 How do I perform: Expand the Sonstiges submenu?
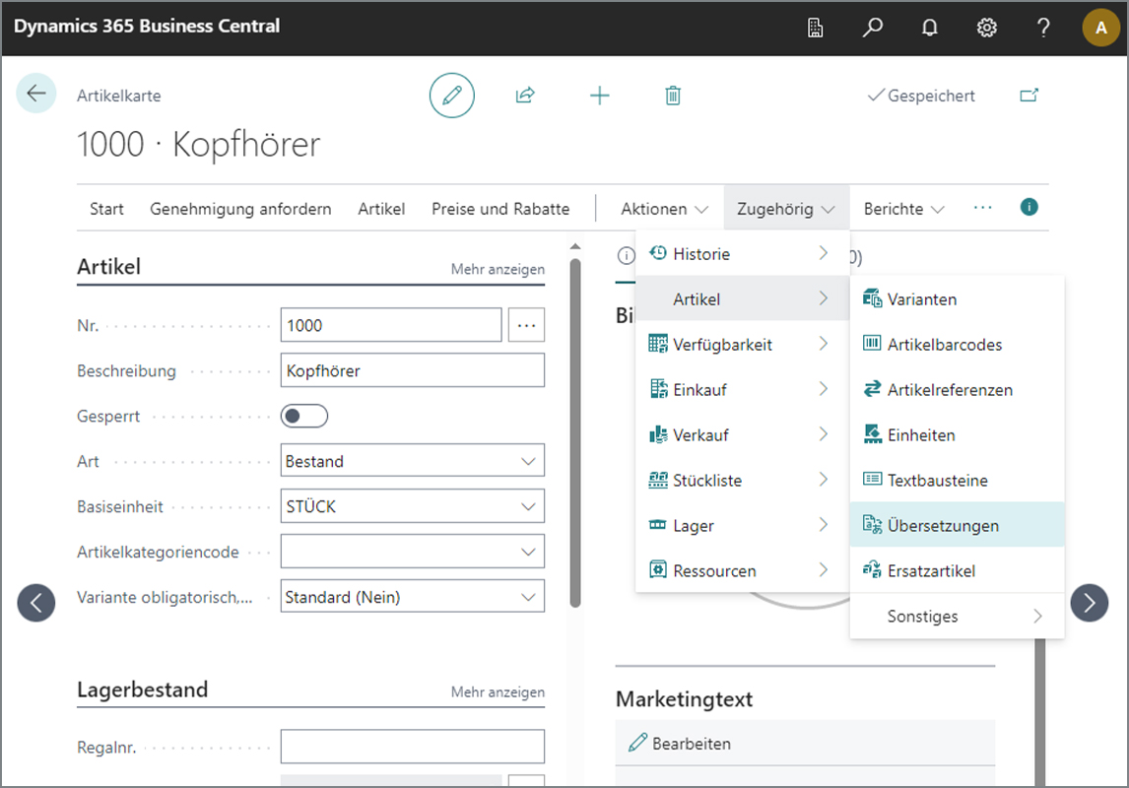[957, 616]
